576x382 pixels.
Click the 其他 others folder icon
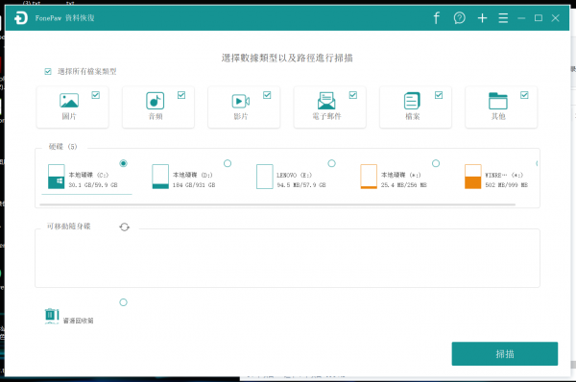pos(497,101)
